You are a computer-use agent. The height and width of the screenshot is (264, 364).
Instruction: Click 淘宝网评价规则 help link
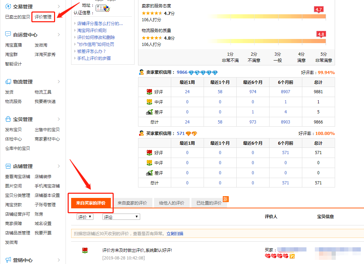92,31
